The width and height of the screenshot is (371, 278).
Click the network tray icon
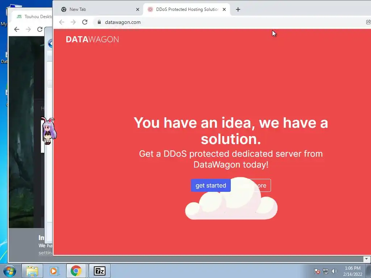coord(326,271)
